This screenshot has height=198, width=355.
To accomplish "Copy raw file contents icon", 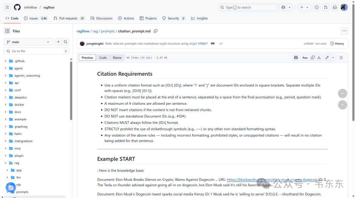I will click(x=313, y=58).
